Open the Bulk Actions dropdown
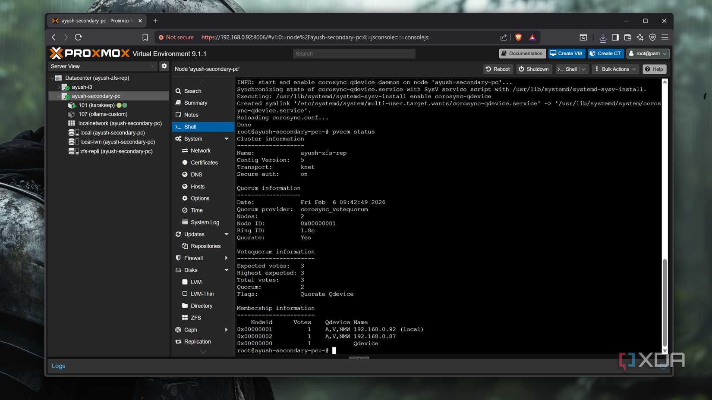 615,69
